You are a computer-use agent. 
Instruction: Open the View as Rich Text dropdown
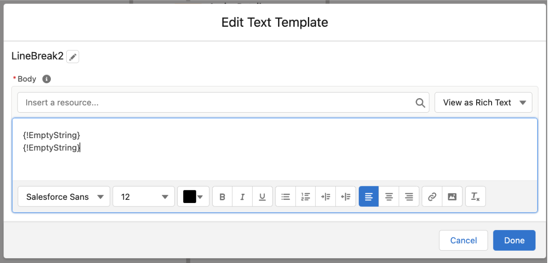pos(483,102)
